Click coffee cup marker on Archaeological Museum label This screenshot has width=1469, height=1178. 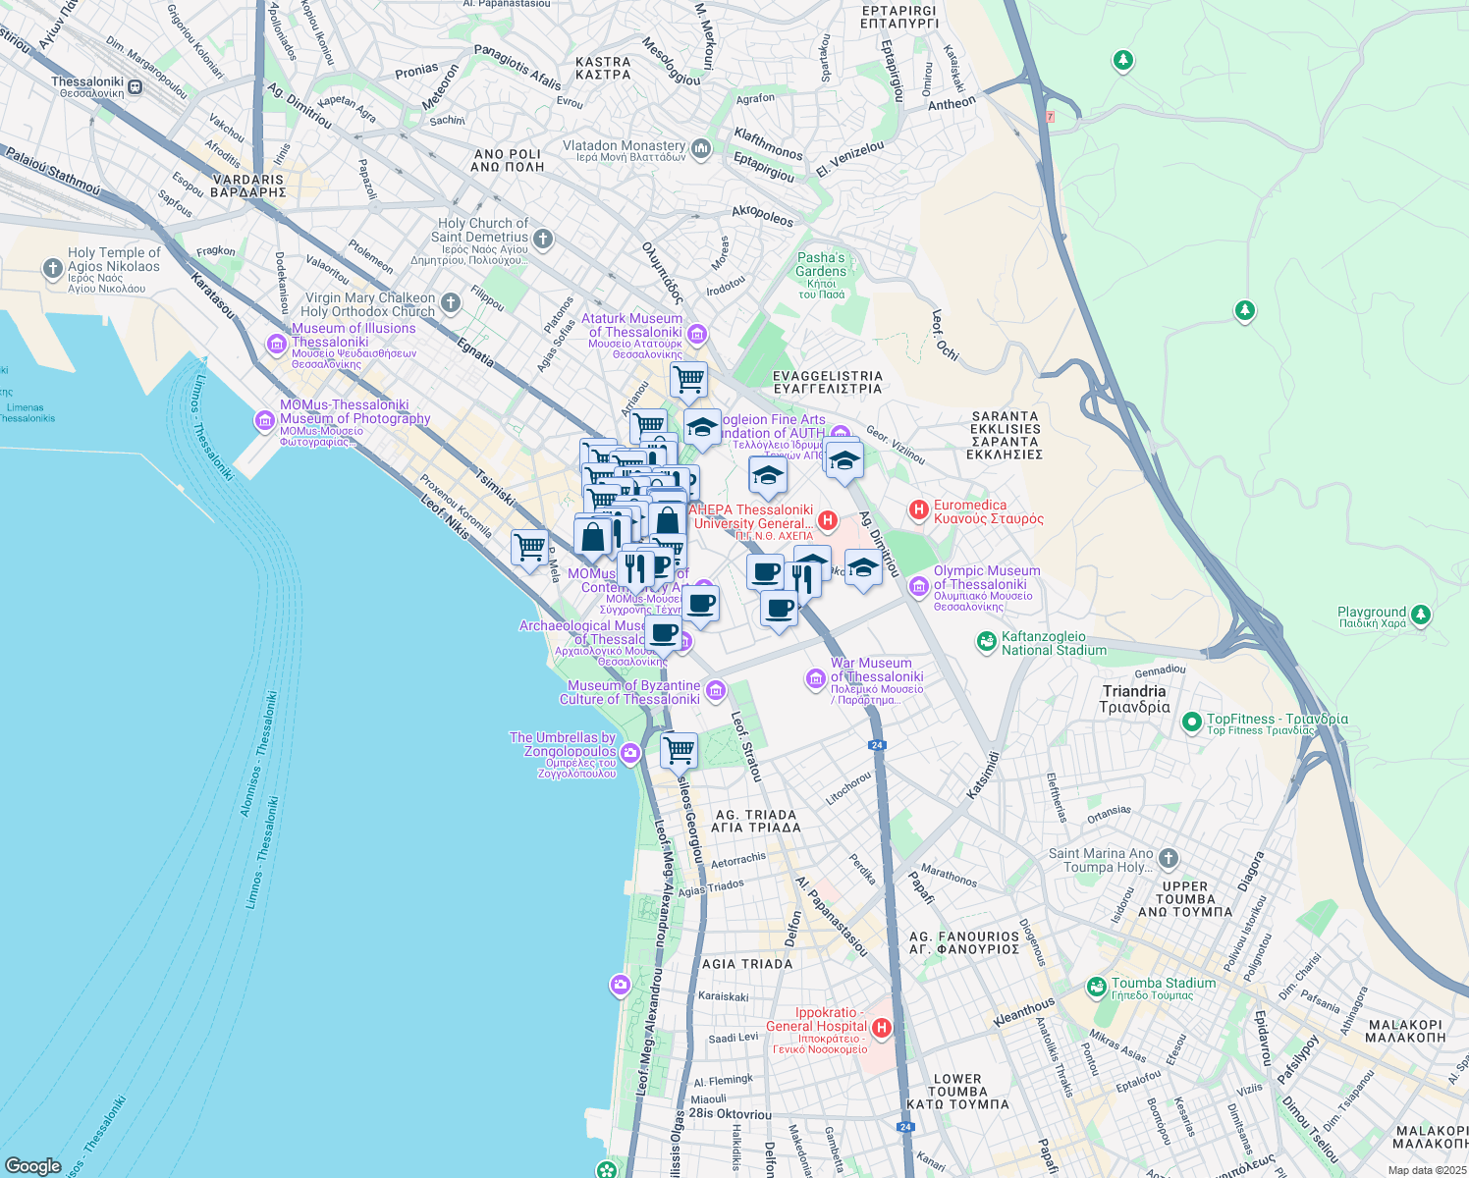click(664, 634)
